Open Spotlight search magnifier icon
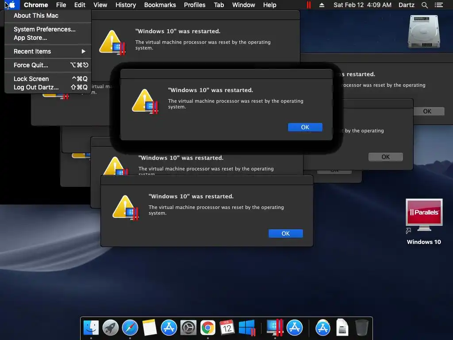 point(424,5)
